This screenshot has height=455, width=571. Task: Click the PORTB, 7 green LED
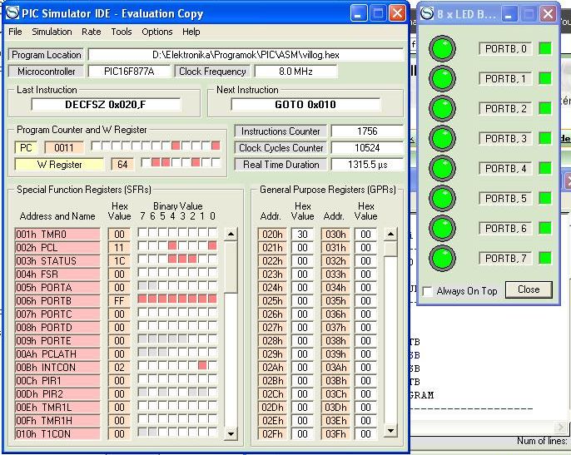click(x=443, y=258)
